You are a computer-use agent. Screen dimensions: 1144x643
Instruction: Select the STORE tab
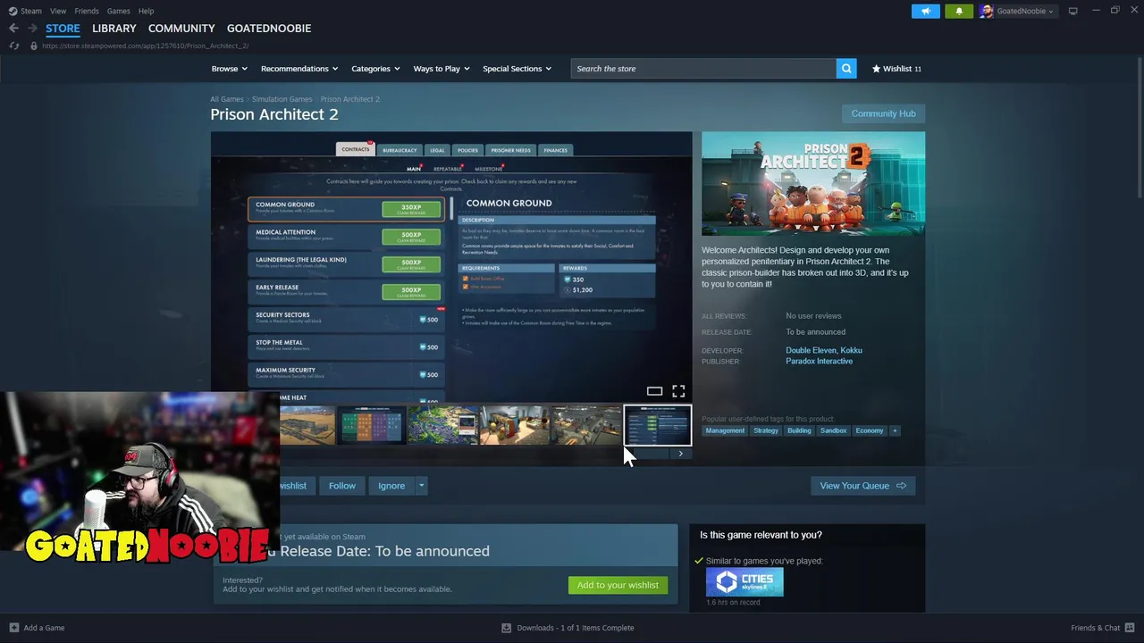(63, 29)
